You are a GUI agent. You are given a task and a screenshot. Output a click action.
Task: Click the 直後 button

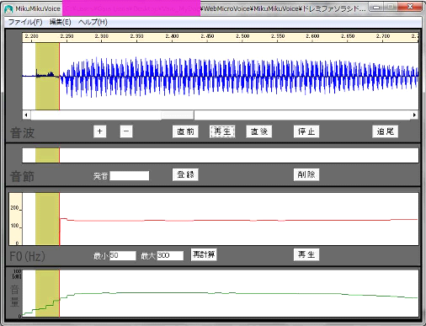(x=259, y=131)
